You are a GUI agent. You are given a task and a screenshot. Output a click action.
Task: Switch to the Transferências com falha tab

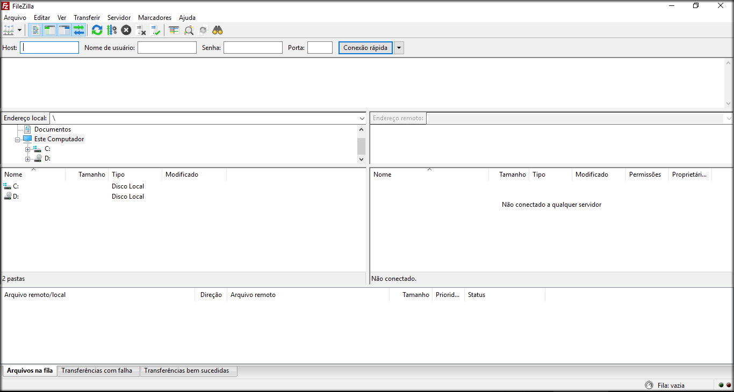coord(97,371)
